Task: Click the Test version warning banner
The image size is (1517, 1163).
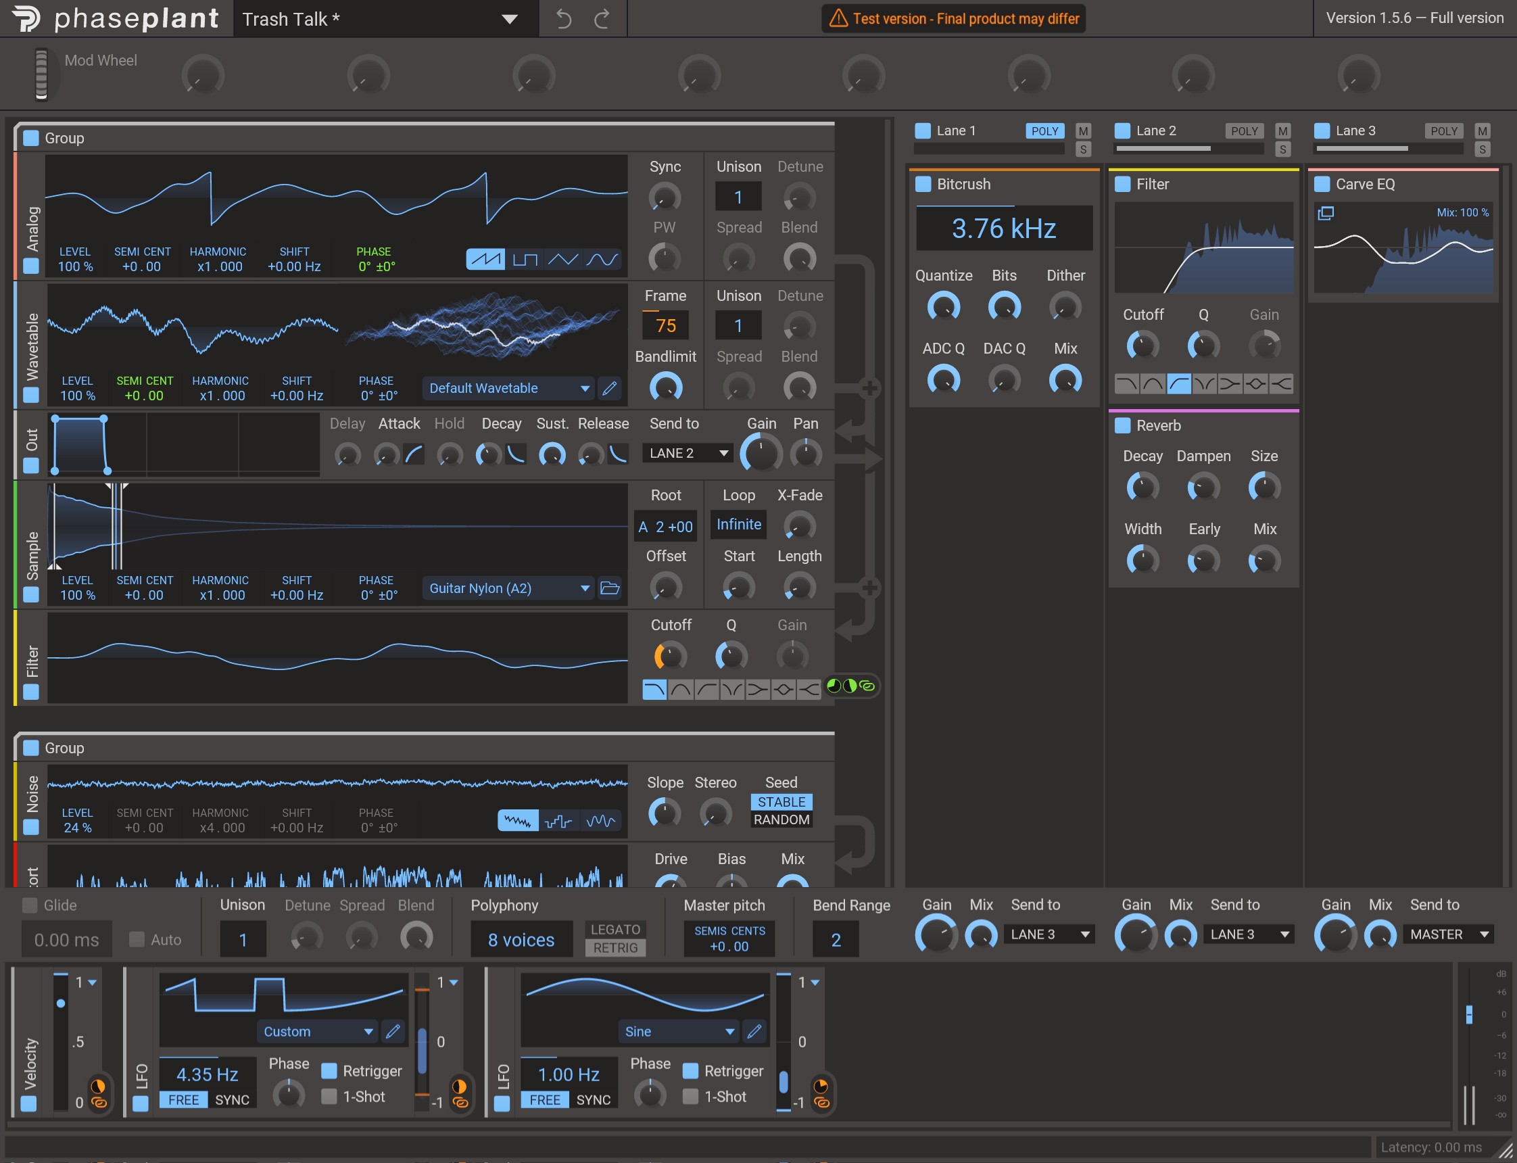Action: click(953, 19)
